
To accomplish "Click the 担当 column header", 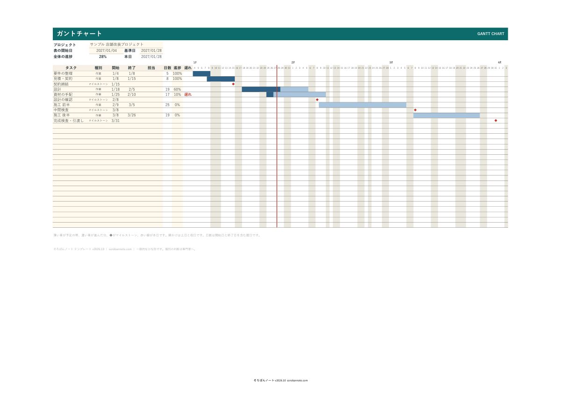I will (x=151, y=68).
